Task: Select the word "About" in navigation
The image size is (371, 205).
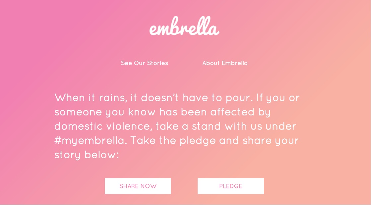Action: [211, 63]
